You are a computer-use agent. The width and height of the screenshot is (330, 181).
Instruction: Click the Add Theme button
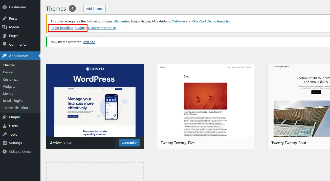pyautogui.click(x=94, y=9)
